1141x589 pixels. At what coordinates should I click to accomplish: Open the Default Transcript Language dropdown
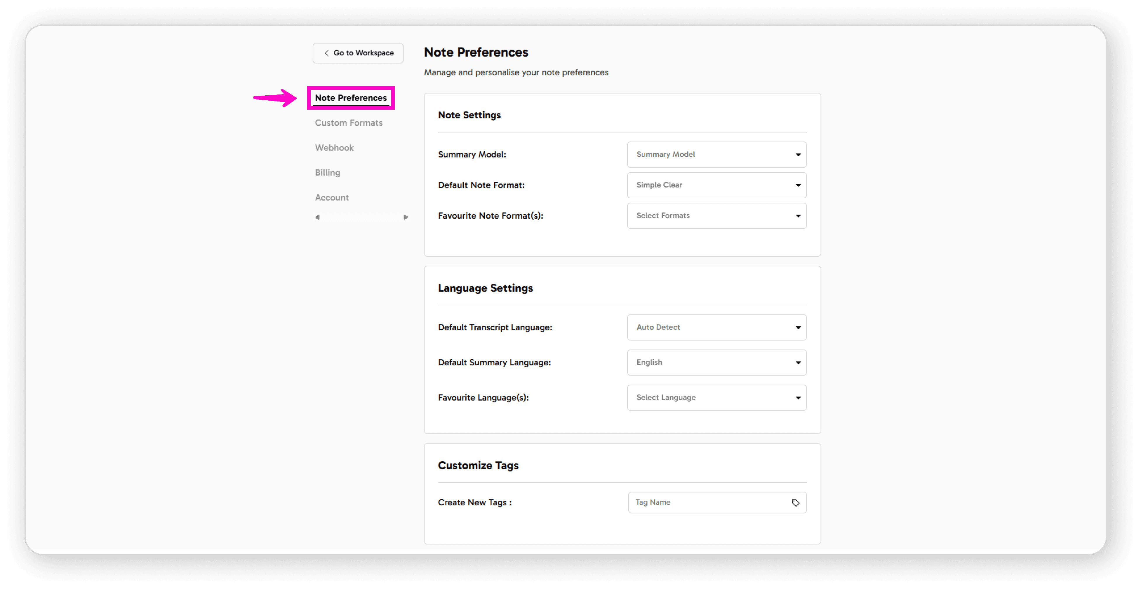pos(717,327)
